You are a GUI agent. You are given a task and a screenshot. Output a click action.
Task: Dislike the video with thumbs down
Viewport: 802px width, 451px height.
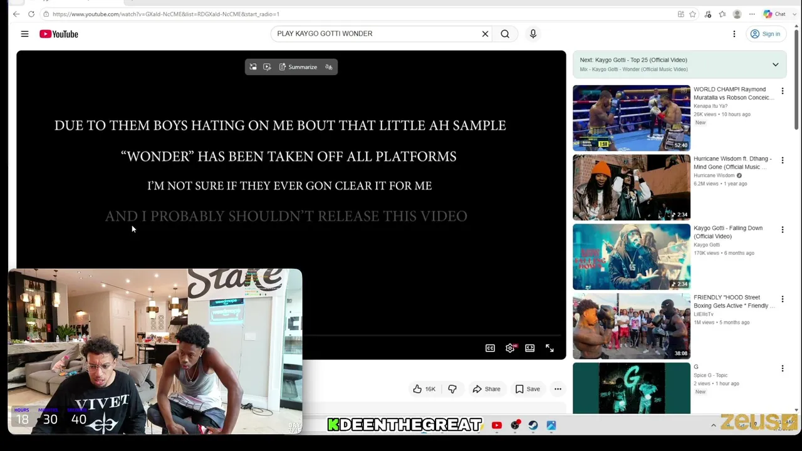452,389
